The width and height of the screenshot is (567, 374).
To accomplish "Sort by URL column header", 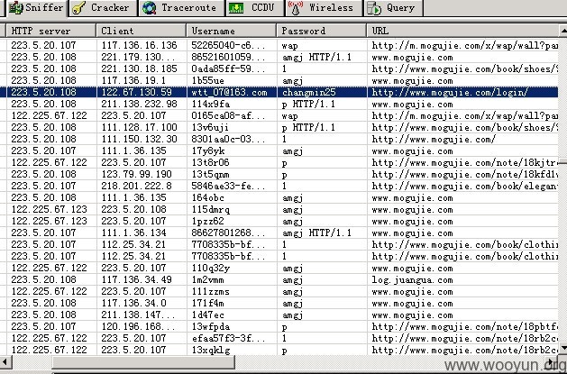I will [x=462, y=31].
